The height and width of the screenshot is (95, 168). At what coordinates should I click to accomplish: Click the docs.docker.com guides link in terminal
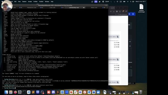(39, 77)
